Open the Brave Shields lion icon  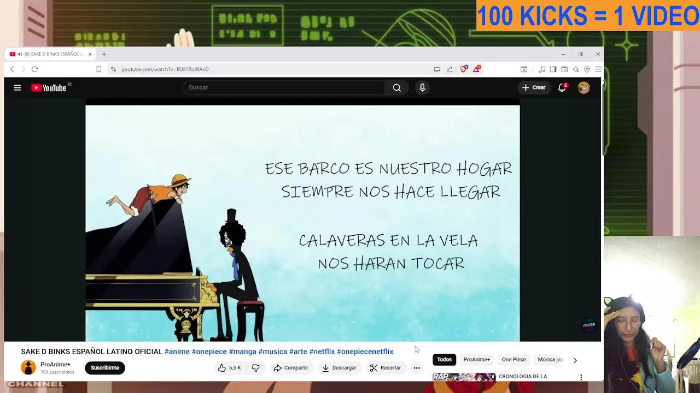464,69
